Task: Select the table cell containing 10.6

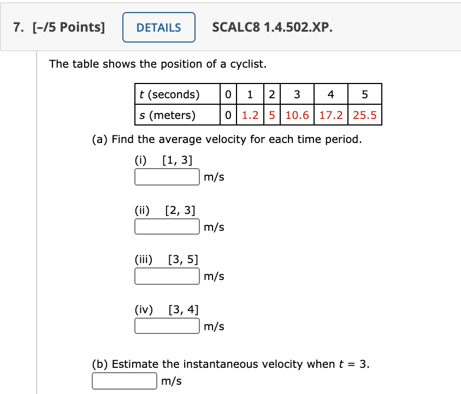Action: click(297, 115)
